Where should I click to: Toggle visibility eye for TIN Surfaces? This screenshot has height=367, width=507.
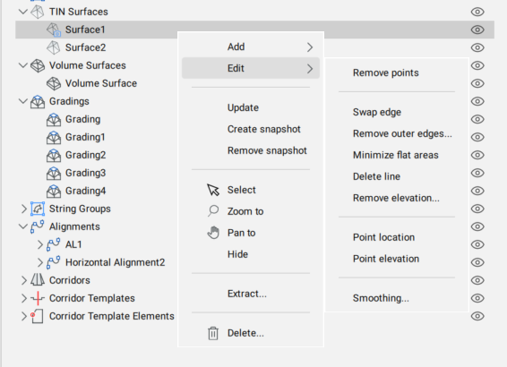coord(477,12)
